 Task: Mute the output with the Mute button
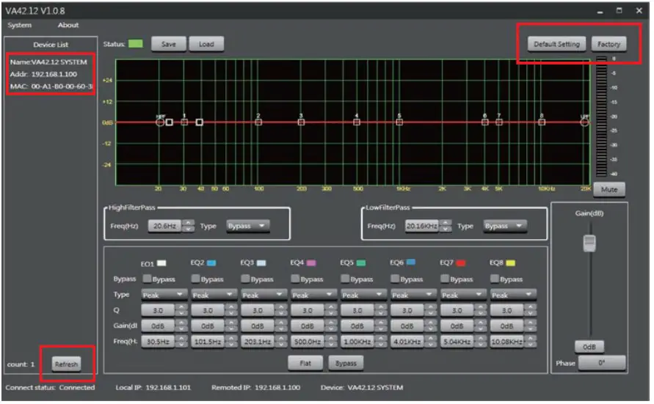tap(609, 189)
